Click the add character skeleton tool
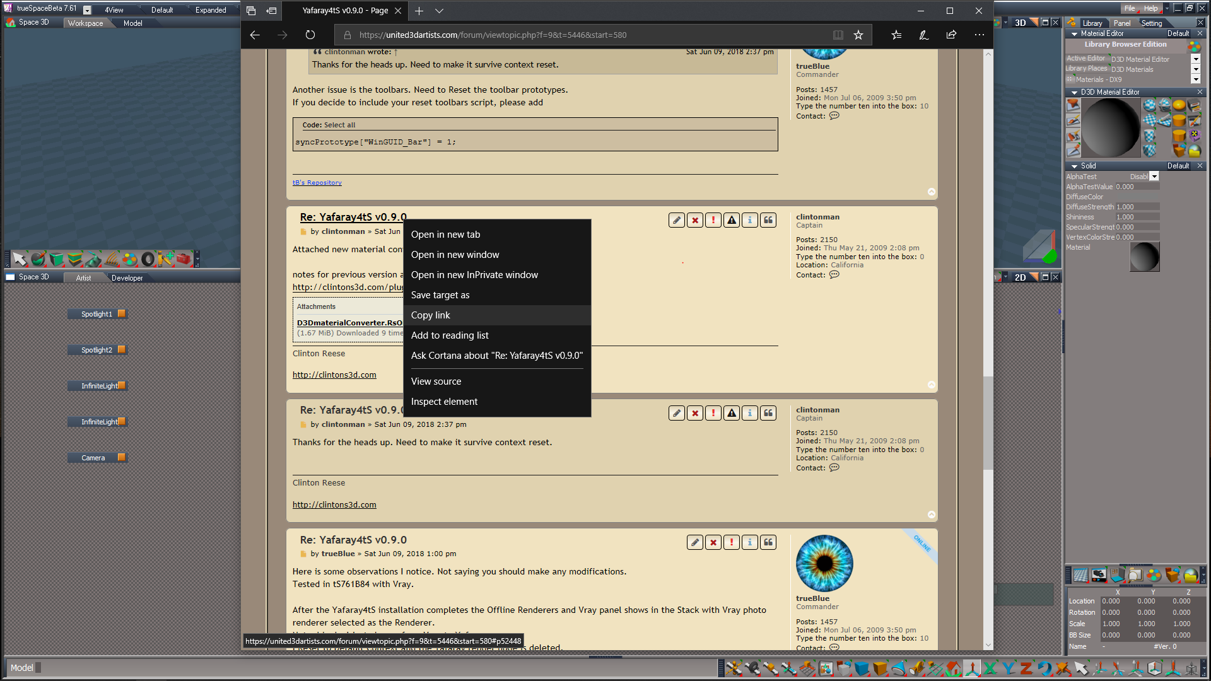This screenshot has width=1211, height=681. pyautogui.click(x=166, y=259)
